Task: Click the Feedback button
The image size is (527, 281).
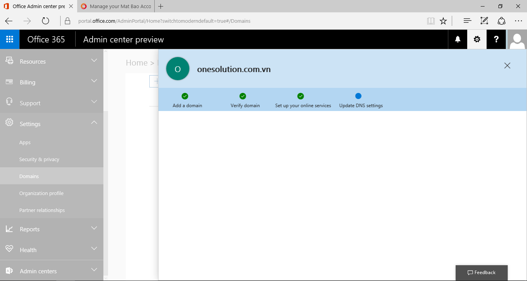Action: coord(481,273)
